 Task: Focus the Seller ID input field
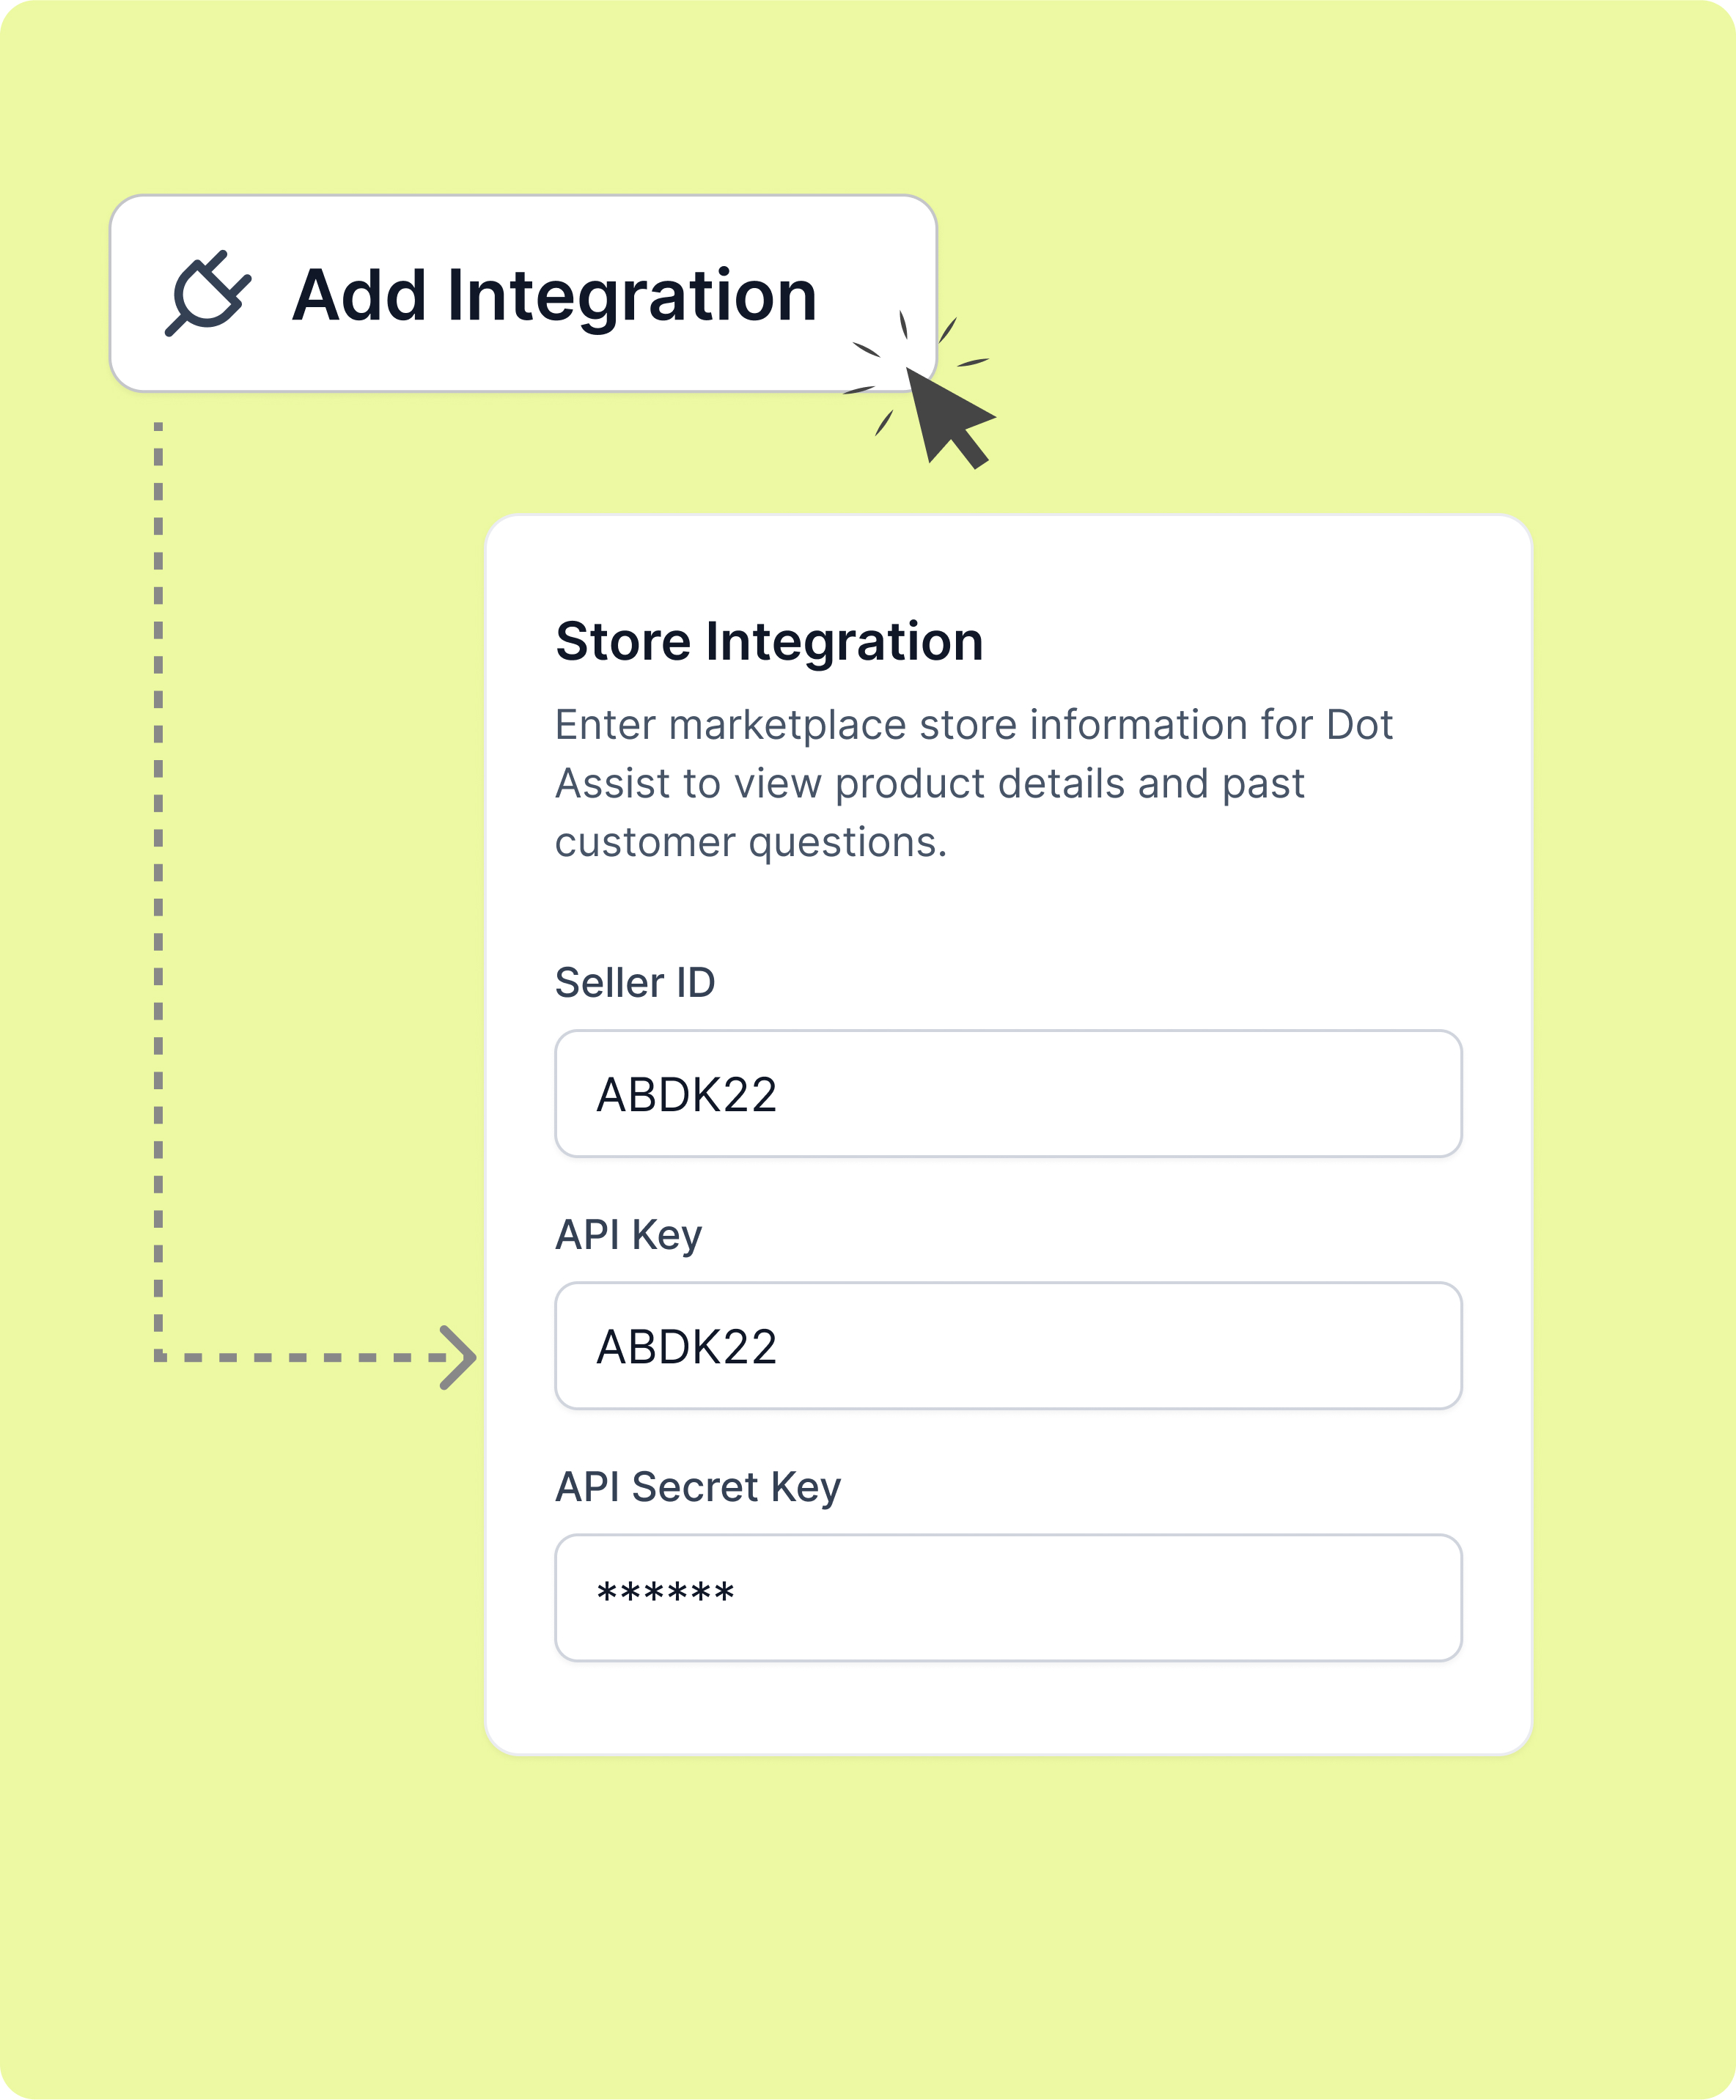tap(1008, 1094)
